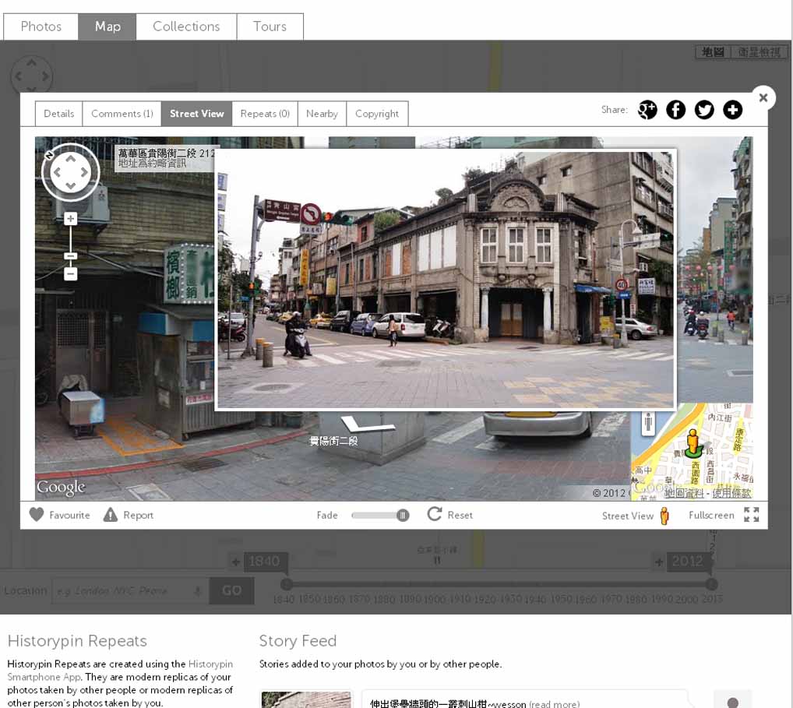Screen dimensions: 793x708
Task: Click the Report text label
Action: (x=138, y=515)
